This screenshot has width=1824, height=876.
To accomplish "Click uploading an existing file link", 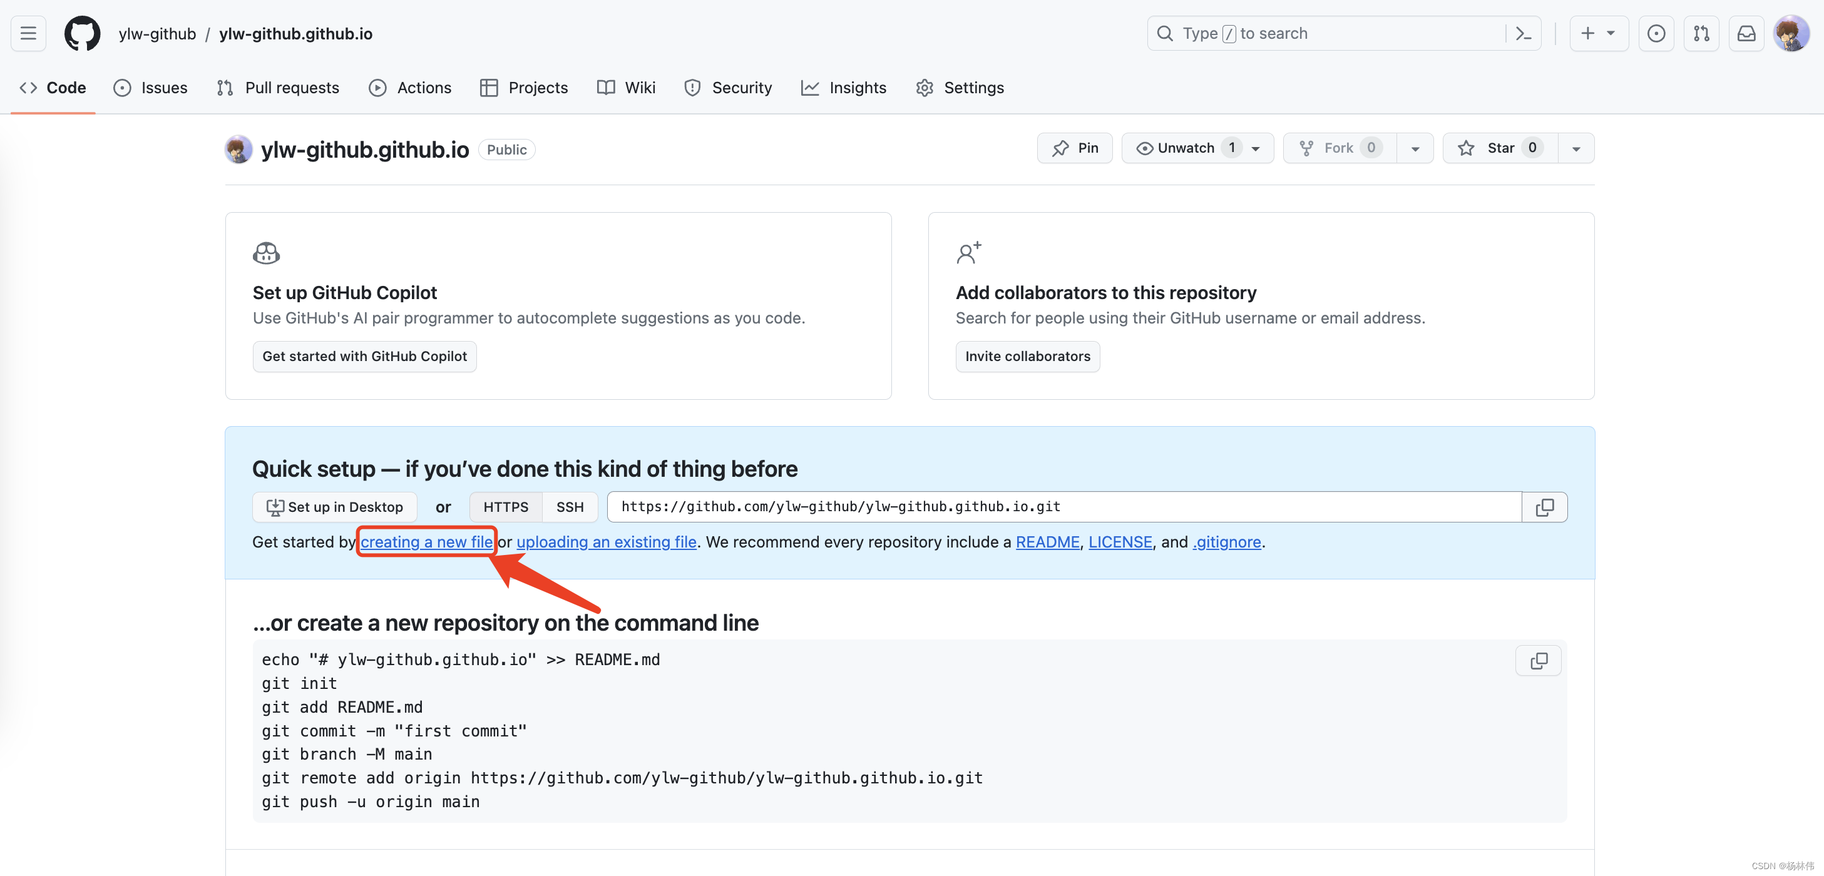I will tap(606, 542).
